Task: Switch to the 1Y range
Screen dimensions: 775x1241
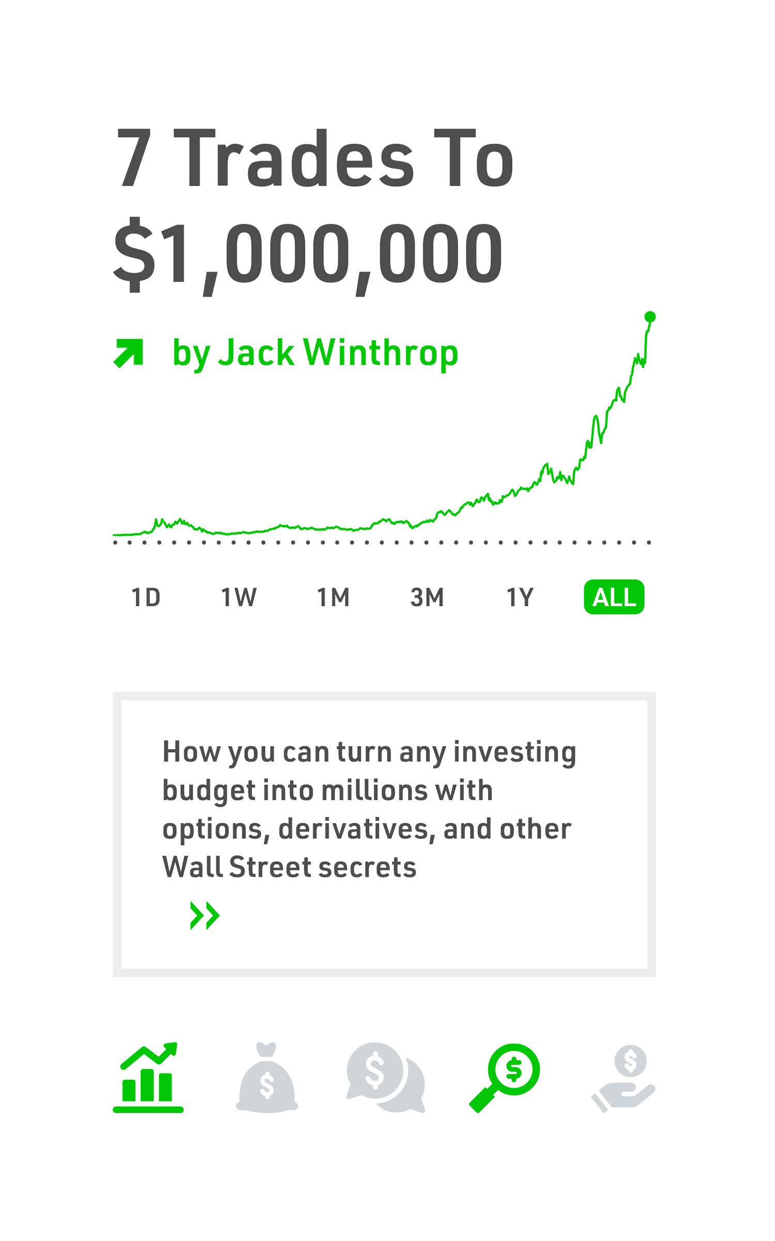Action: click(520, 598)
